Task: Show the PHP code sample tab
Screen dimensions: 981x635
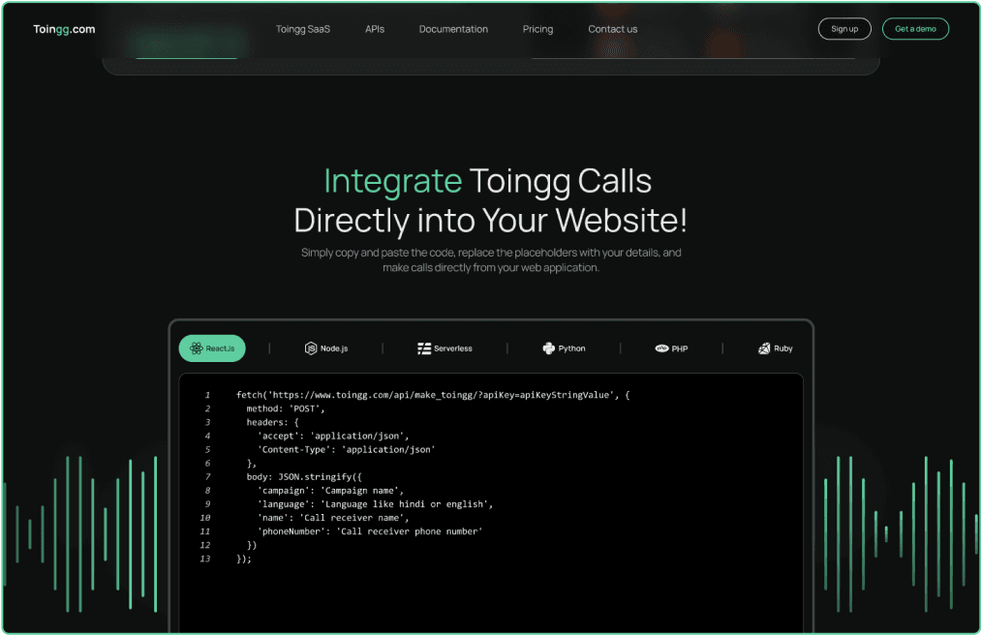Action: tap(671, 348)
